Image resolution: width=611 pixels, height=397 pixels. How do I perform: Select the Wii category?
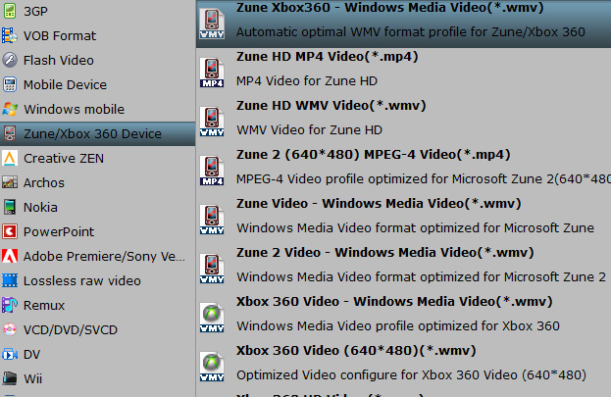point(97,378)
